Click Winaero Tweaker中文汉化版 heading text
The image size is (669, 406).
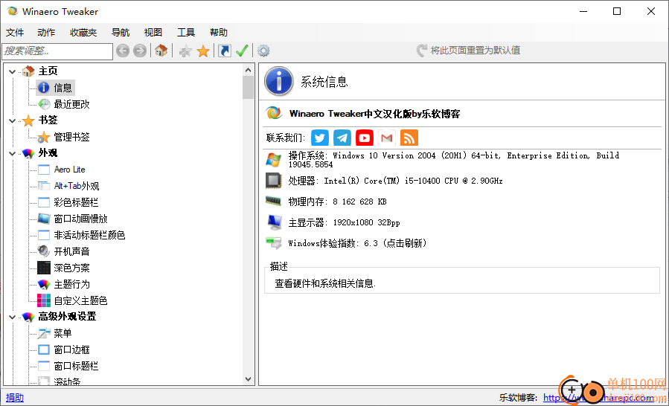click(374, 114)
